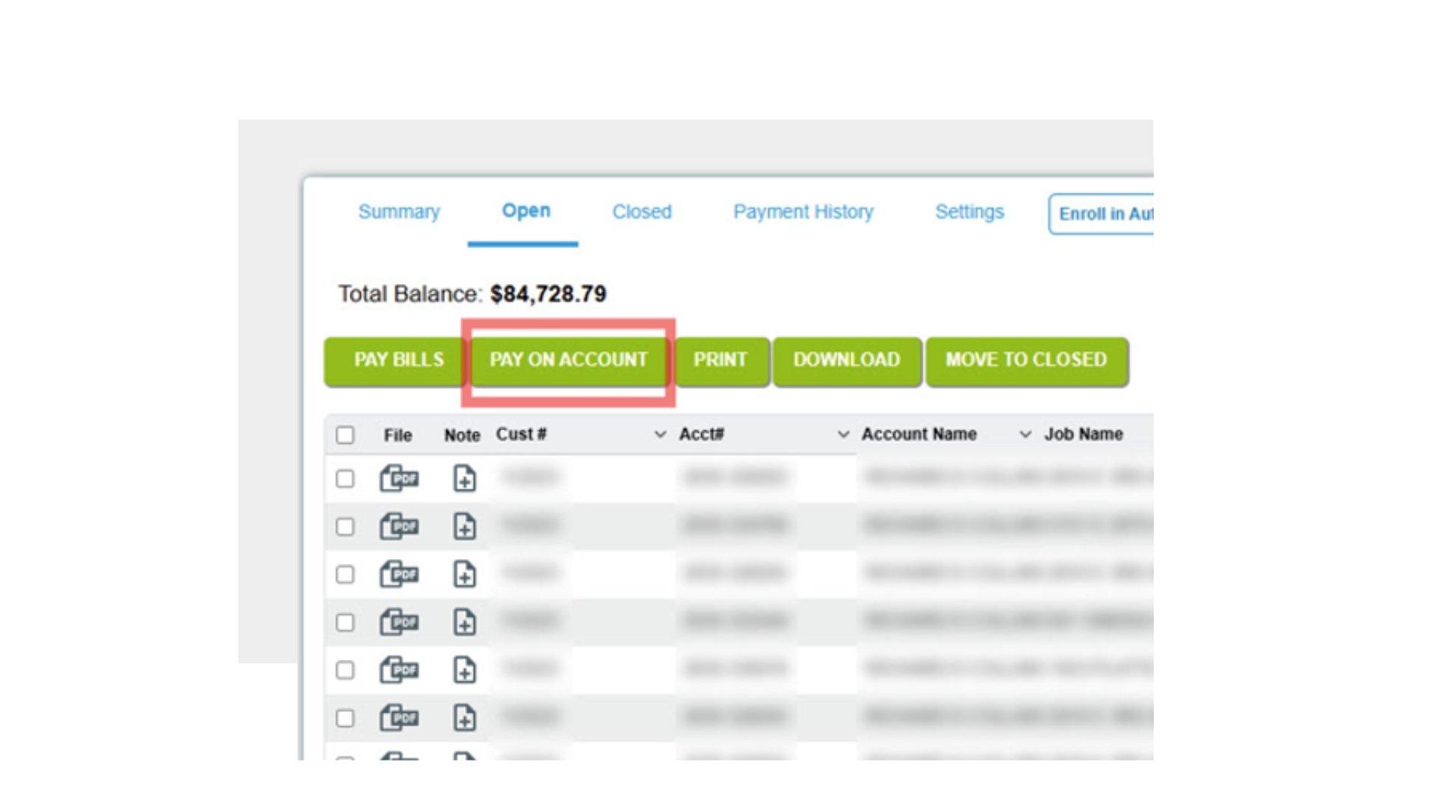This screenshot has height=807, width=1435.
Task: Add a note to fifth table row
Action: coord(464,670)
